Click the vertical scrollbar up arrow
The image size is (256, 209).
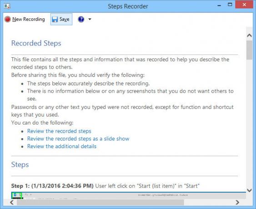pos(249,35)
